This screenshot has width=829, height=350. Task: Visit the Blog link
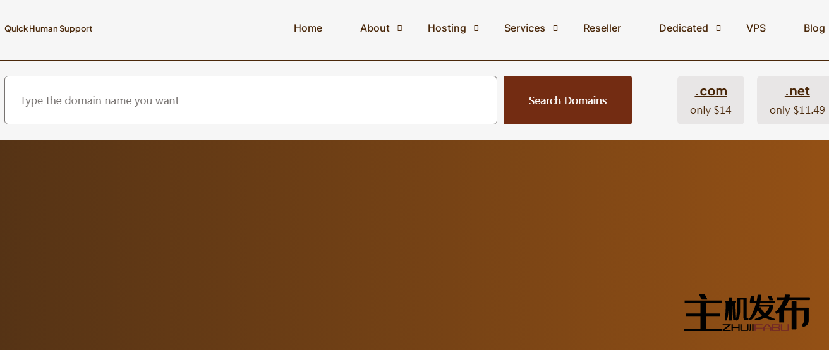click(x=814, y=28)
